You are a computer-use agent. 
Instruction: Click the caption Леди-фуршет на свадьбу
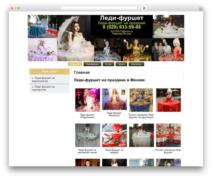114,151
